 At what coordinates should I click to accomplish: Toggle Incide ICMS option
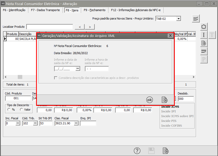click(170, 107)
